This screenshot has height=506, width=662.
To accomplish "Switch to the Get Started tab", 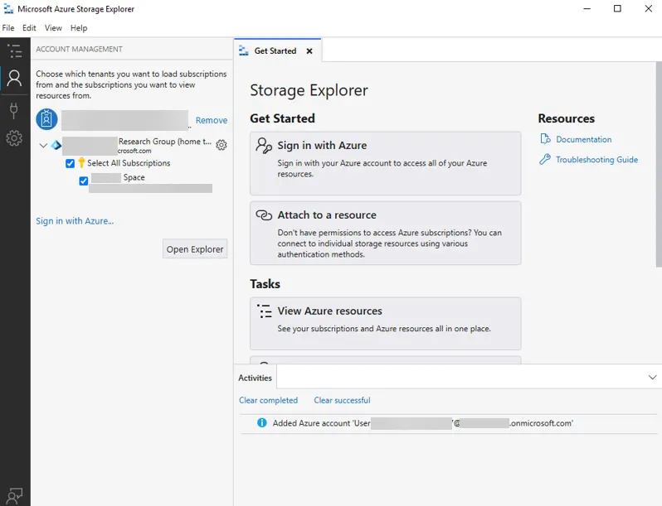I will 275,51.
